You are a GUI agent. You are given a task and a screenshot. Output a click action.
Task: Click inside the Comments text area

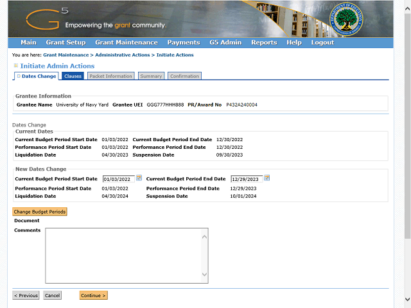point(123,255)
